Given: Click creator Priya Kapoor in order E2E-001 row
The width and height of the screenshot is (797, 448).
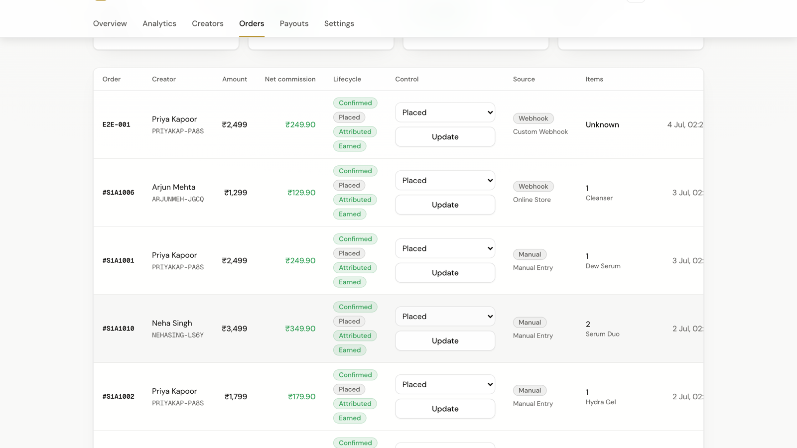Looking at the screenshot, I should (174, 119).
